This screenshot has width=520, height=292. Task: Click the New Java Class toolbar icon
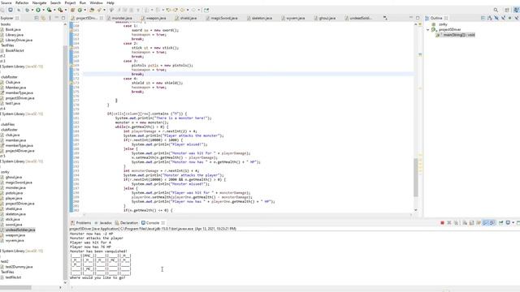pos(80,11)
